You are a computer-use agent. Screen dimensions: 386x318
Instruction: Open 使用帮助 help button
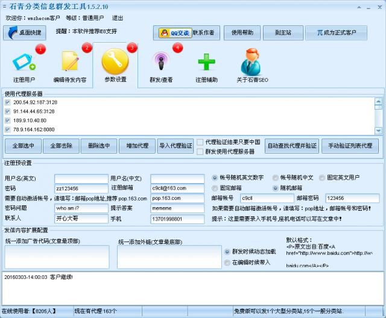pos(242,33)
